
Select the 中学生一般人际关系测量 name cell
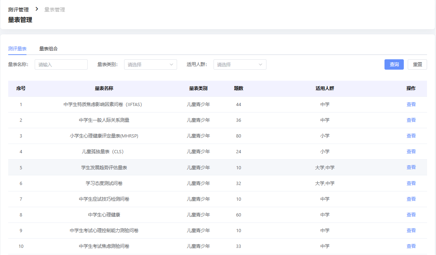(104, 120)
